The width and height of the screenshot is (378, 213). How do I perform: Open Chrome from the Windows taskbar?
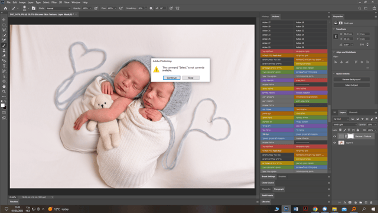[315, 209]
